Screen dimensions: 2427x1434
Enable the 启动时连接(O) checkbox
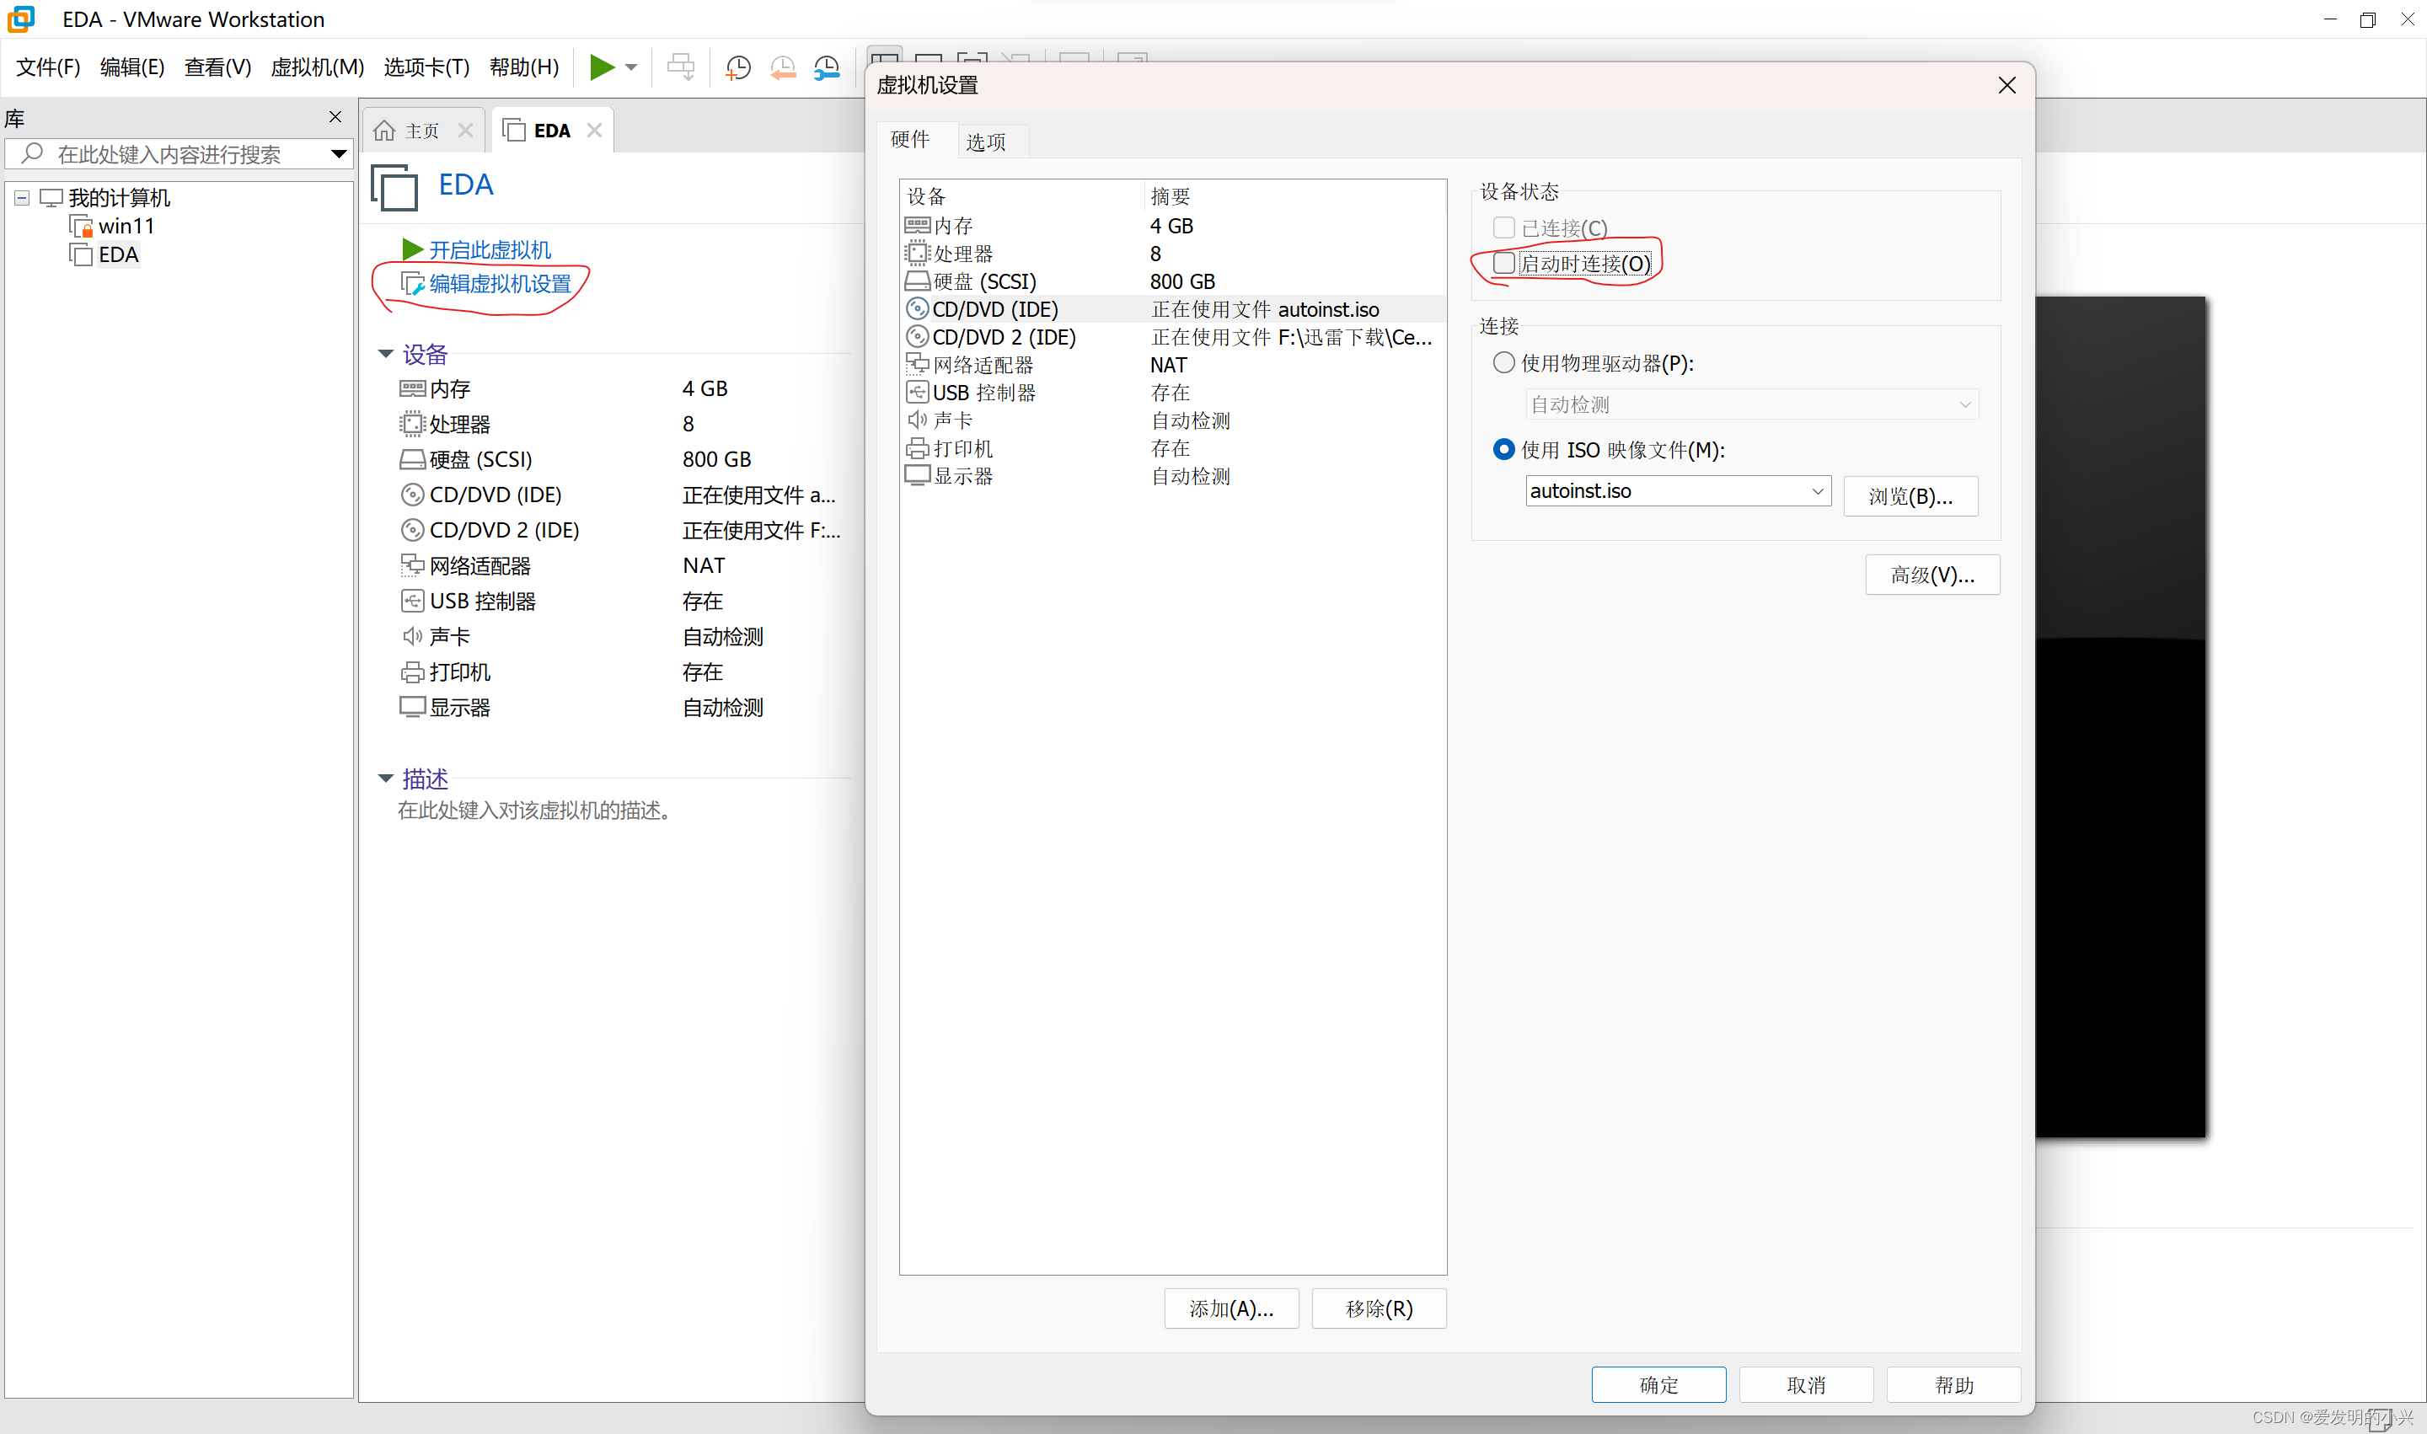pos(1503,263)
